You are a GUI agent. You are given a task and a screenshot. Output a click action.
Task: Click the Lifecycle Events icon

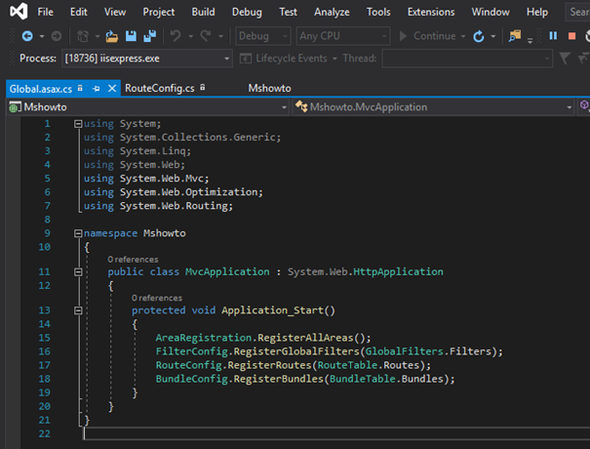point(246,59)
